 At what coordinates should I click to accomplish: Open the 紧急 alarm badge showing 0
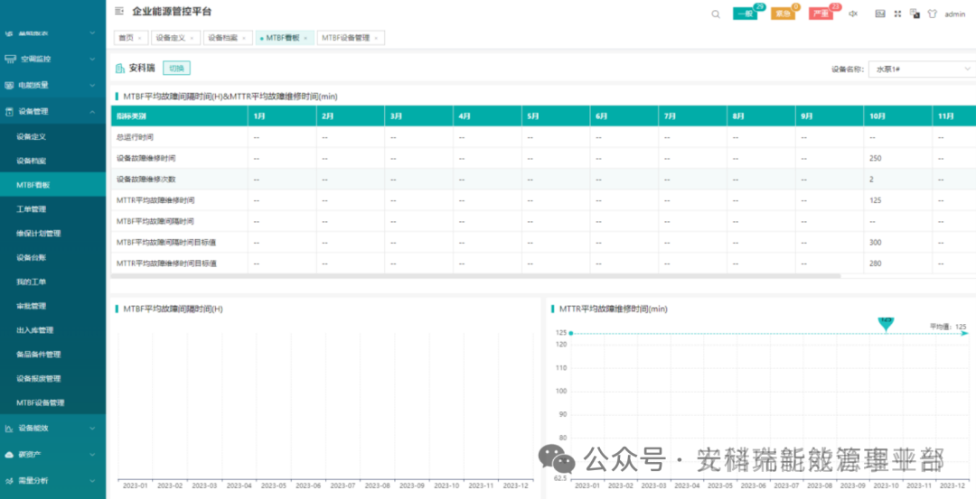[x=783, y=14]
